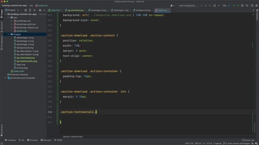Click the Stop square icon in toolbar
The height and width of the screenshot is (145, 259).
pyautogui.click(x=219, y=6)
